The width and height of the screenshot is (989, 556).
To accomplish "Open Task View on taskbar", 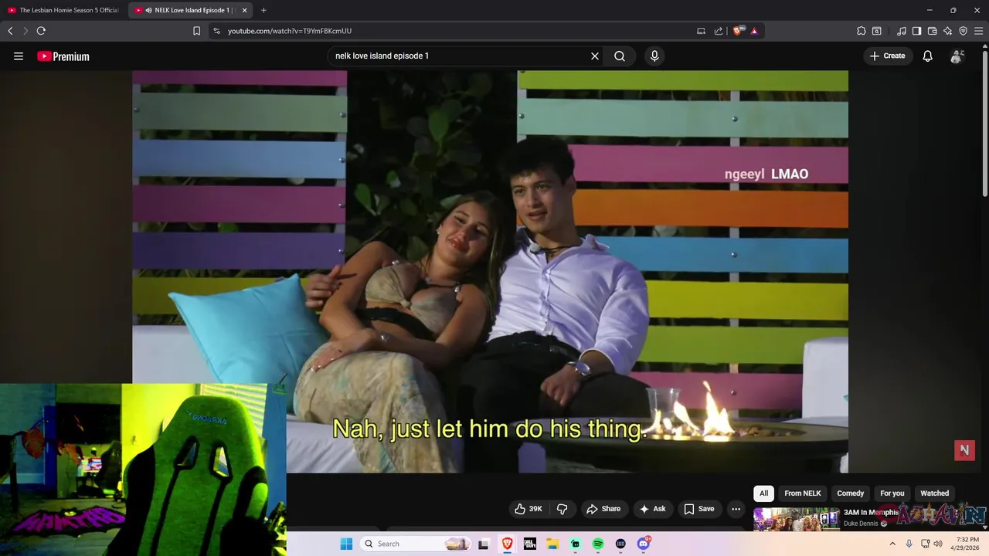I will [484, 544].
